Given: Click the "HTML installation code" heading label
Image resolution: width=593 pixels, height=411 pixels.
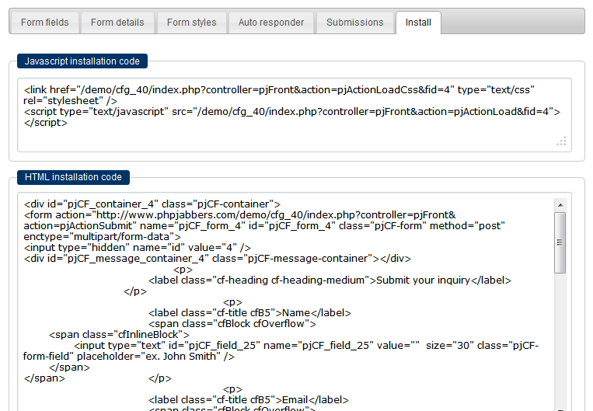Looking at the screenshot, I should pyautogui.click(x=73, y=177).
